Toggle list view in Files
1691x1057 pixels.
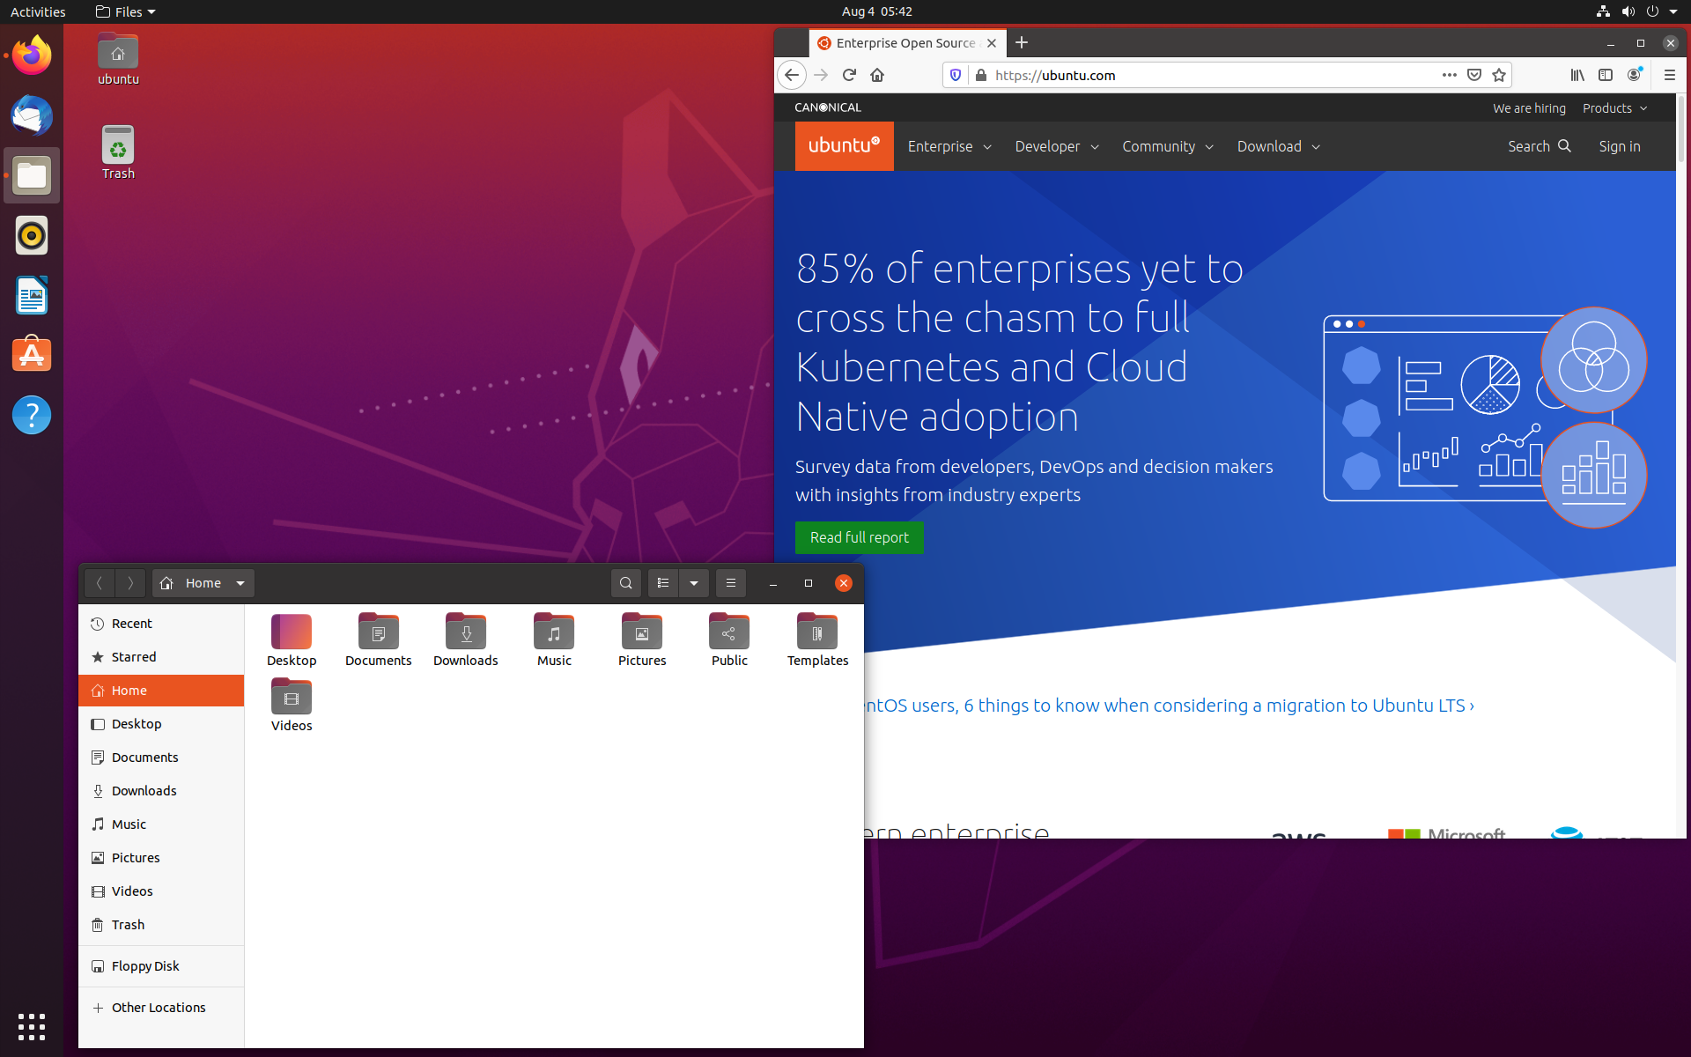[x=663, y=583]
